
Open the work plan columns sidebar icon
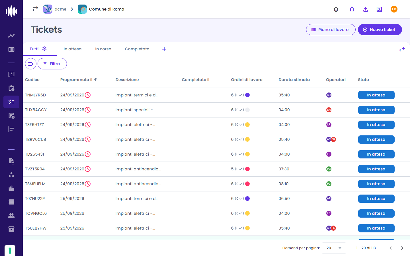click(11, 49)
